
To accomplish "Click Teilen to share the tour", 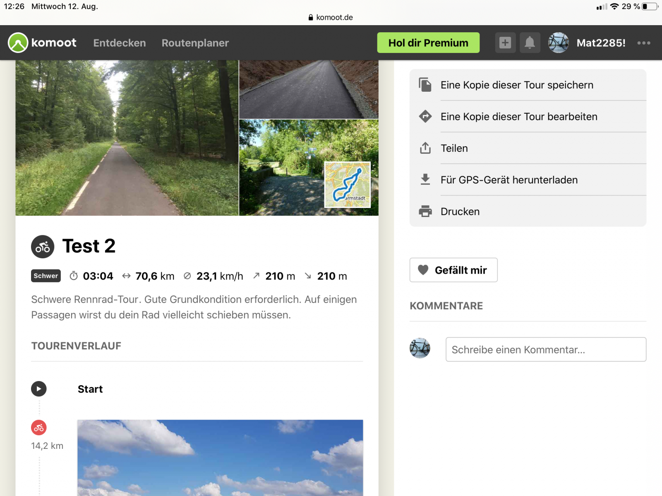I will [x=454, y=148].
